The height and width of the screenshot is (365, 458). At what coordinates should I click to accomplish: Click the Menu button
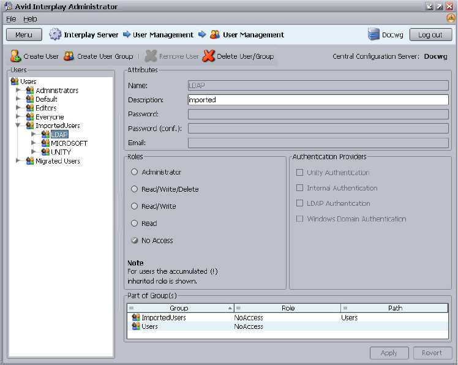[x=24, y=35]
